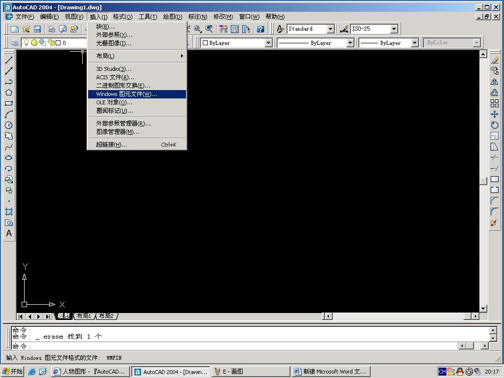Select the Multiline Text tool
The height and width of the screenshot is (378, 504).
[9, 233]
